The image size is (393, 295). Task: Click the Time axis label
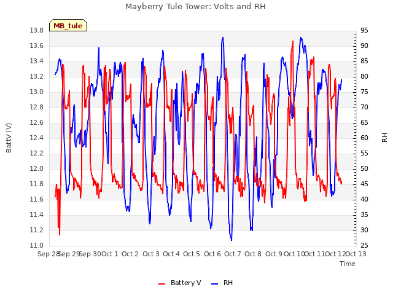tap(348, 264)
